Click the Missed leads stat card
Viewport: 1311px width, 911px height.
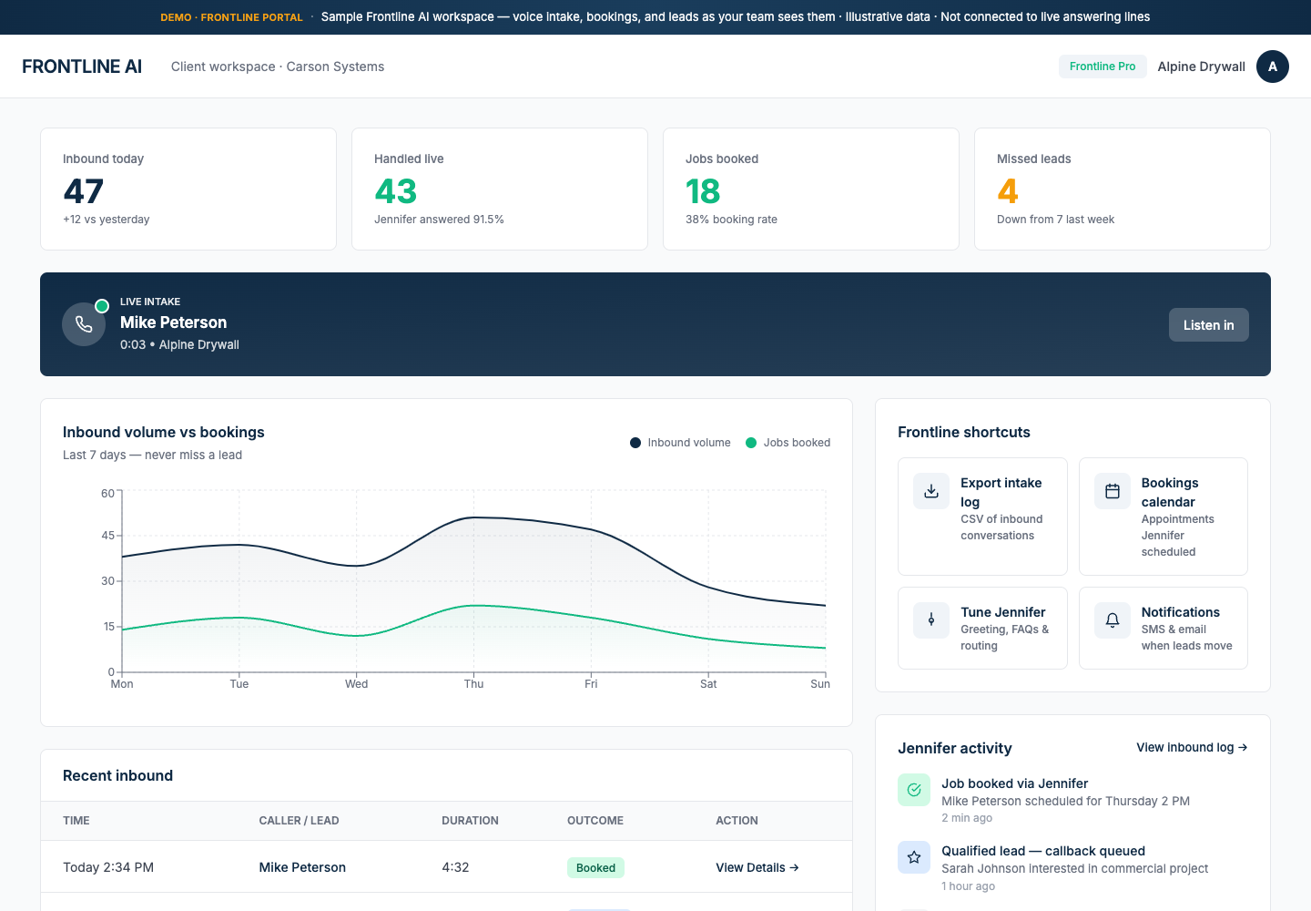[1123, 189]
